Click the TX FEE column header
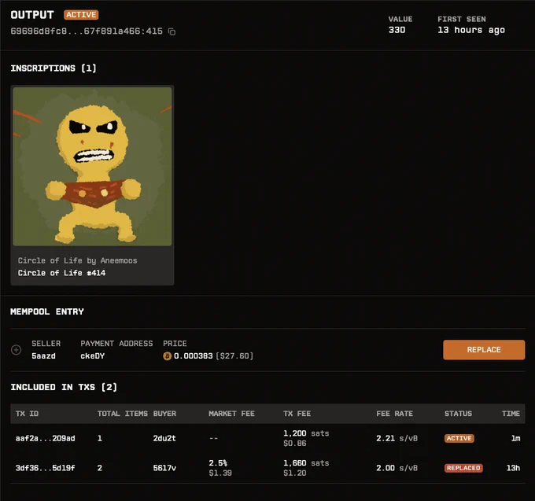The height and width of the screenshot is (501, 535). click(297, 414)
